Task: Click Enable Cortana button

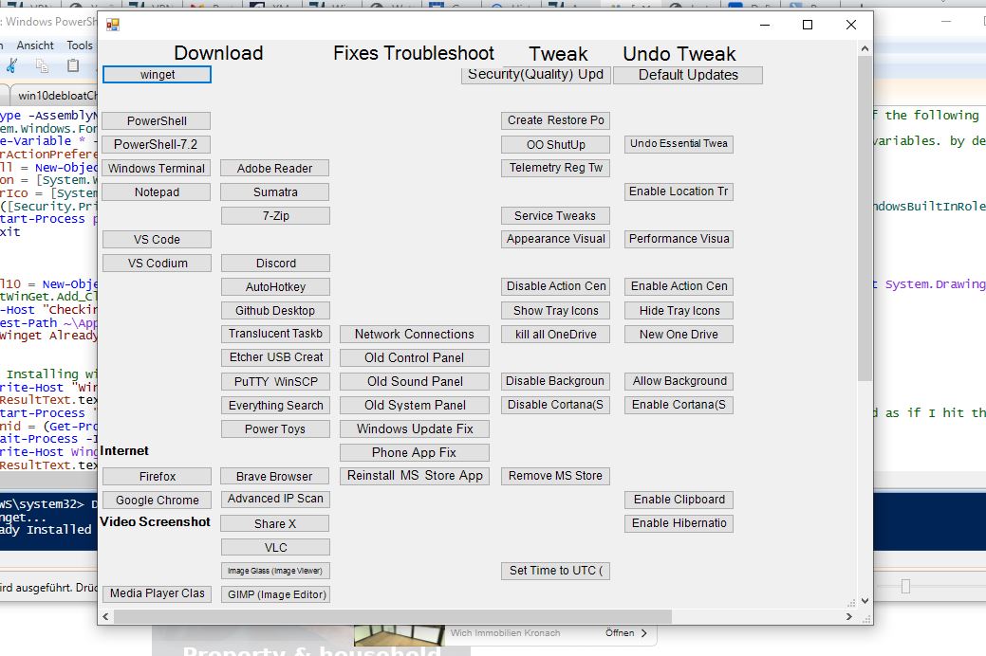Action: tap(679, 406)
